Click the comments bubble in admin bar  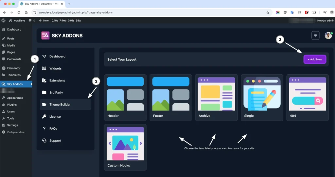32,21
